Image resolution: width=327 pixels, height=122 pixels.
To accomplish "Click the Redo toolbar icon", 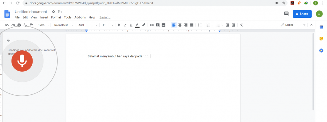I will click(13, 25).
